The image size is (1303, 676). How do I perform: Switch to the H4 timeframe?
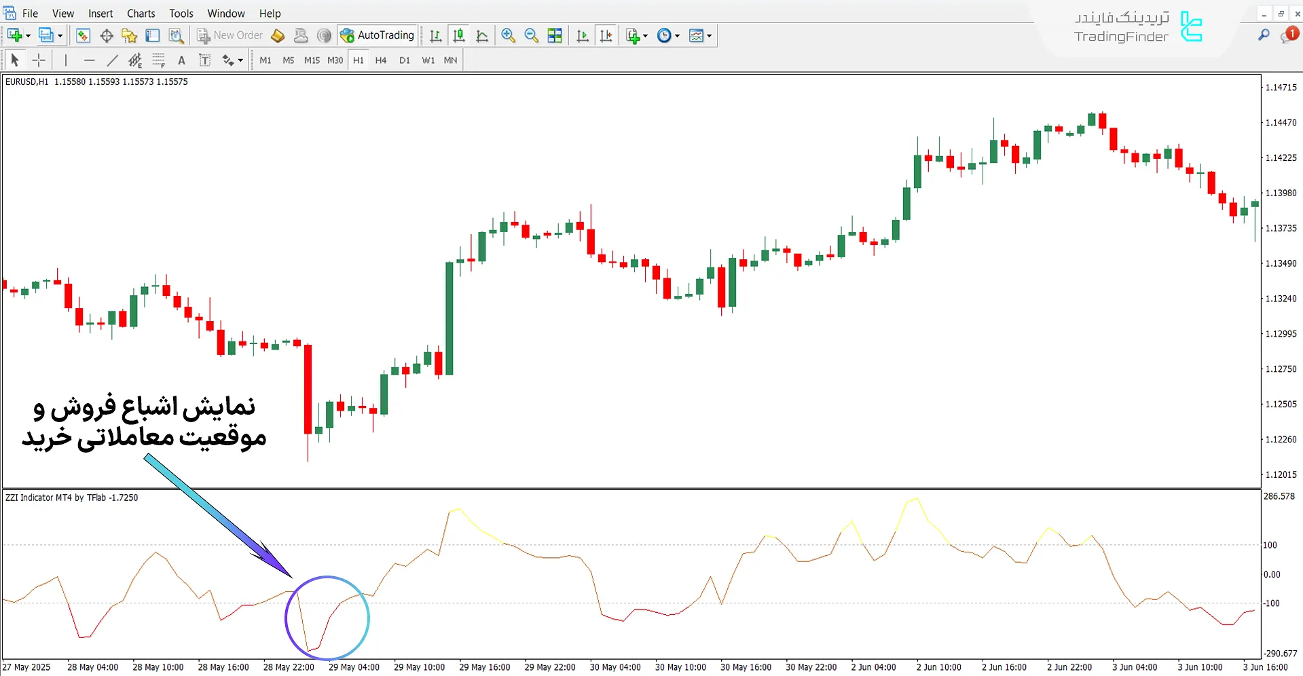click(381, 60)
